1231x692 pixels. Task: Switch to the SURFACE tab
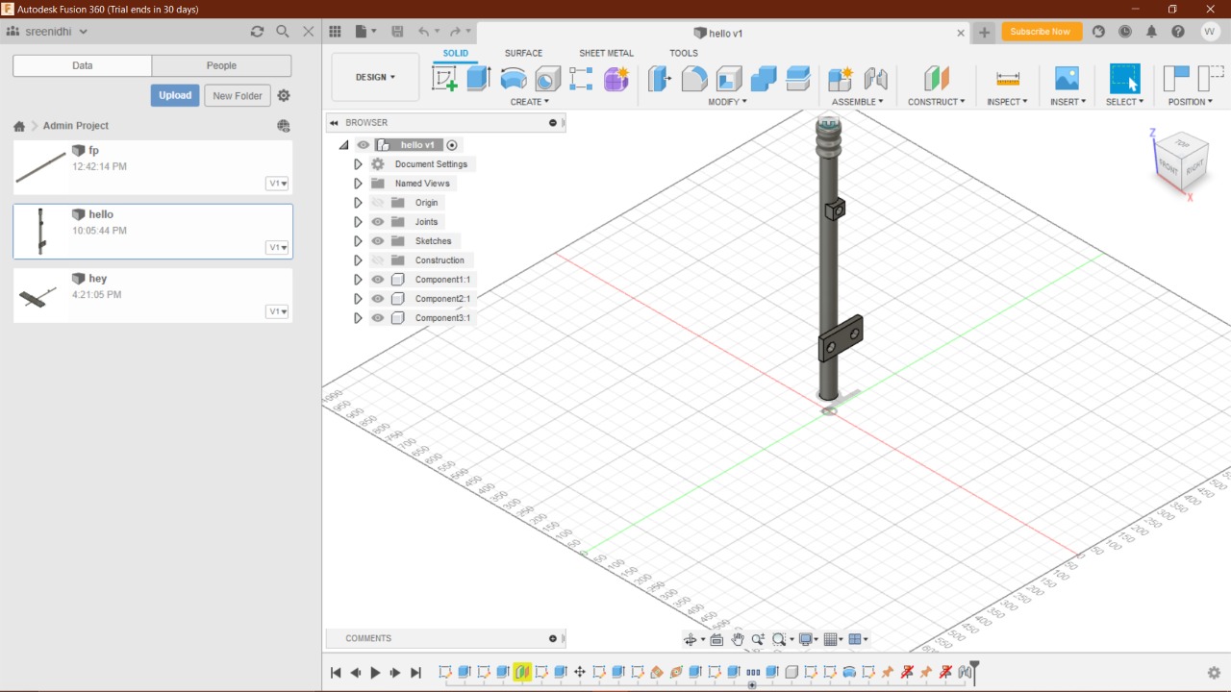[x=523, y=53]
